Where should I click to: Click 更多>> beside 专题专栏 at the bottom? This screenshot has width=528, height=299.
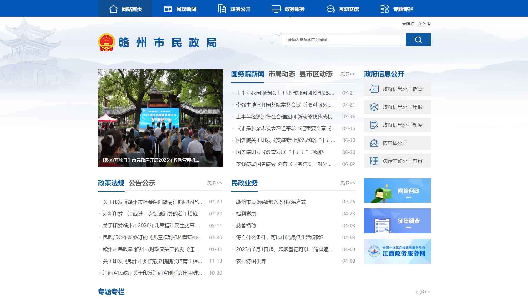[x=423, y=292]
